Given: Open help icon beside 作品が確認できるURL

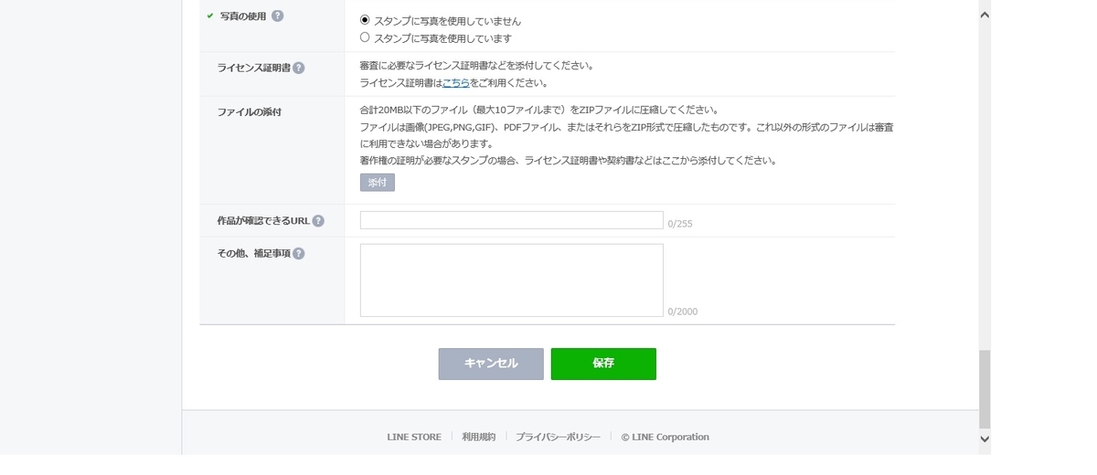Looking at the screenshot, I should pyautogui.click(x=318, y=221).
